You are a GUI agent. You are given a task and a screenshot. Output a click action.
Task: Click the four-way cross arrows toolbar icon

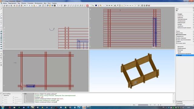click(x=139, y=5)
